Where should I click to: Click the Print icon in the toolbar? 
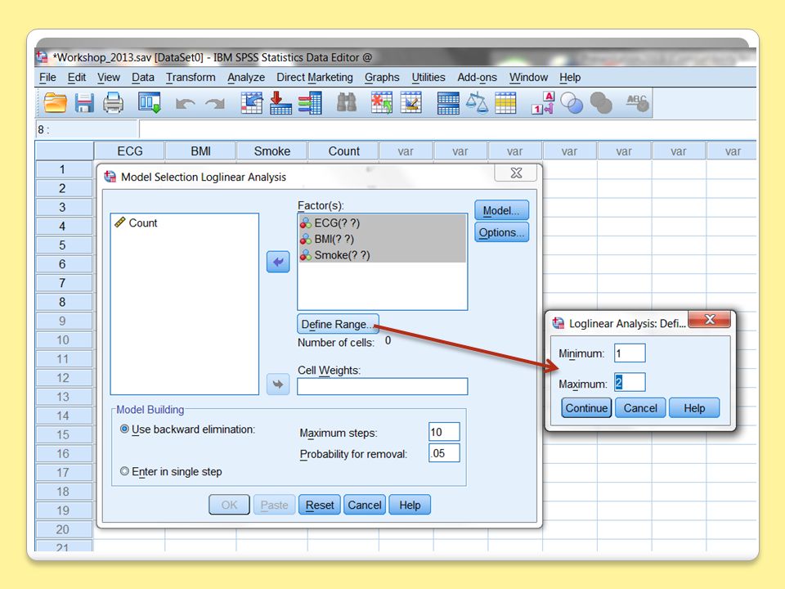pos(113,103)
